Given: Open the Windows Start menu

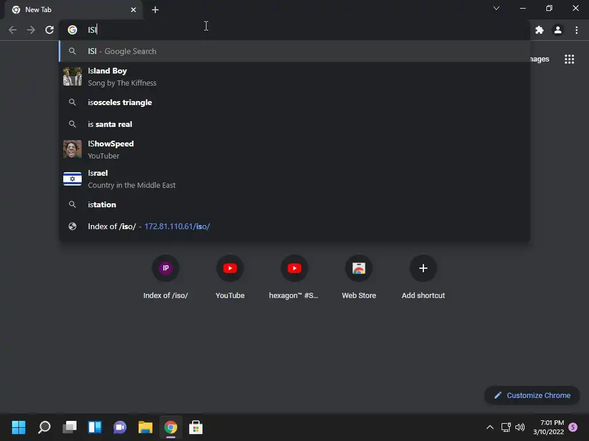Looking at the screenshot, I should 18,427.
